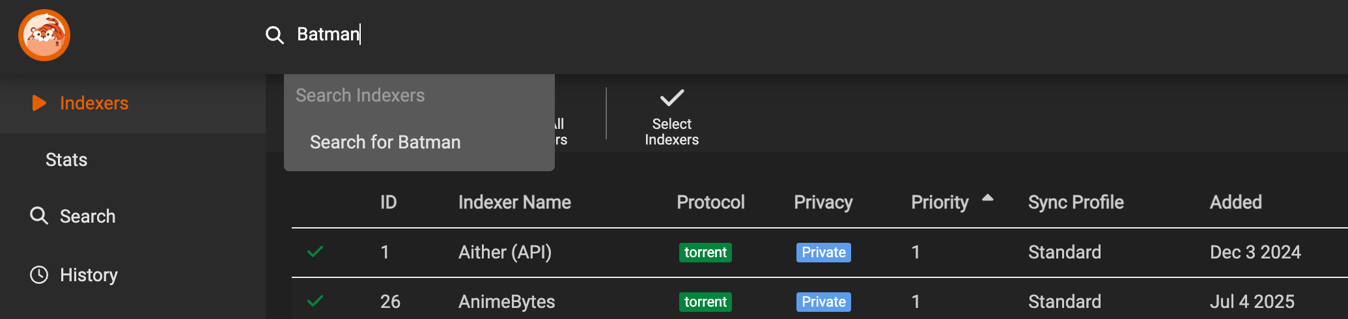Screen dimensions: 1348x319
Task: Click the Aither (API) indexer name
Action: click(505, 252)
